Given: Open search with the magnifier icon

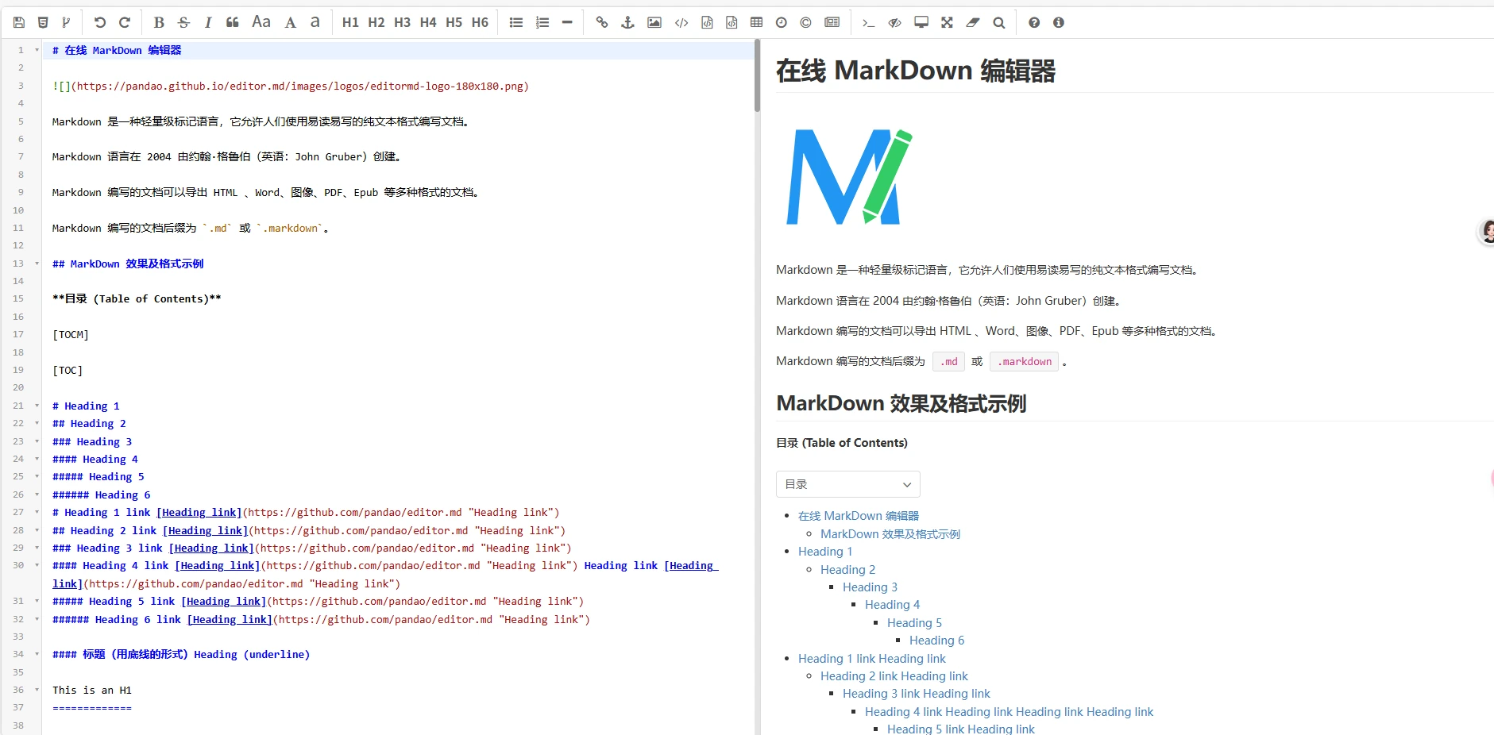Looking at the screenshot, I should 999,22.
